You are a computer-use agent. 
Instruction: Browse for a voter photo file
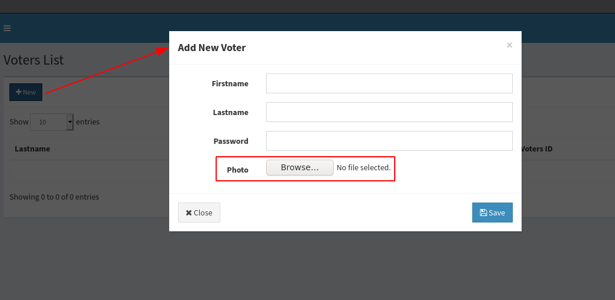click(300, 168)
